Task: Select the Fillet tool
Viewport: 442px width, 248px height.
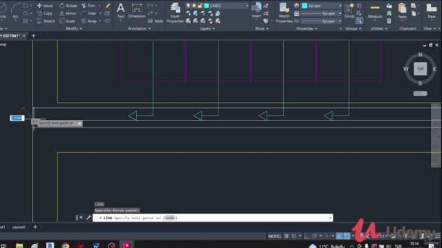Action: 89,13
